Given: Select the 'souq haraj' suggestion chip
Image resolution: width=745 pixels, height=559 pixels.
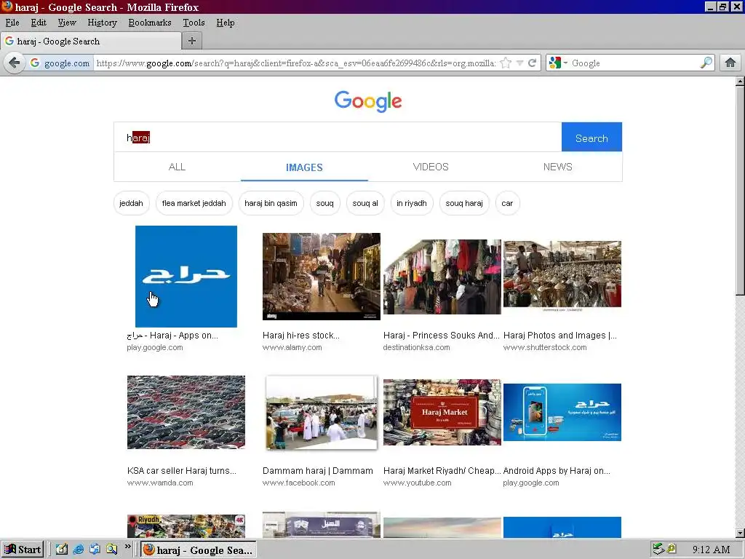Looking at the screenshot, I should click(x=464, y=203).
